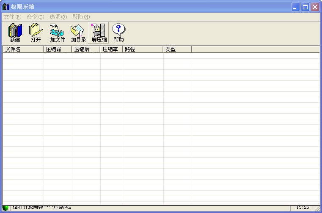Click the empty file list area
Screen dimensions: 322x213
161,127
